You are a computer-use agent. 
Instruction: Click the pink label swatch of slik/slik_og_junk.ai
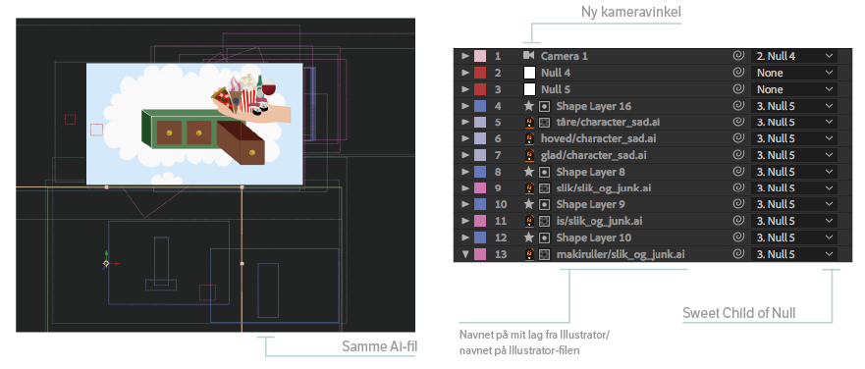coord(480,188)
